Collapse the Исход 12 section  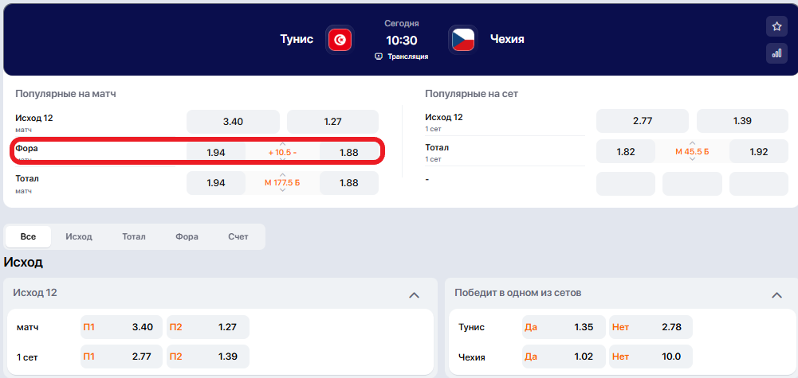414,295
